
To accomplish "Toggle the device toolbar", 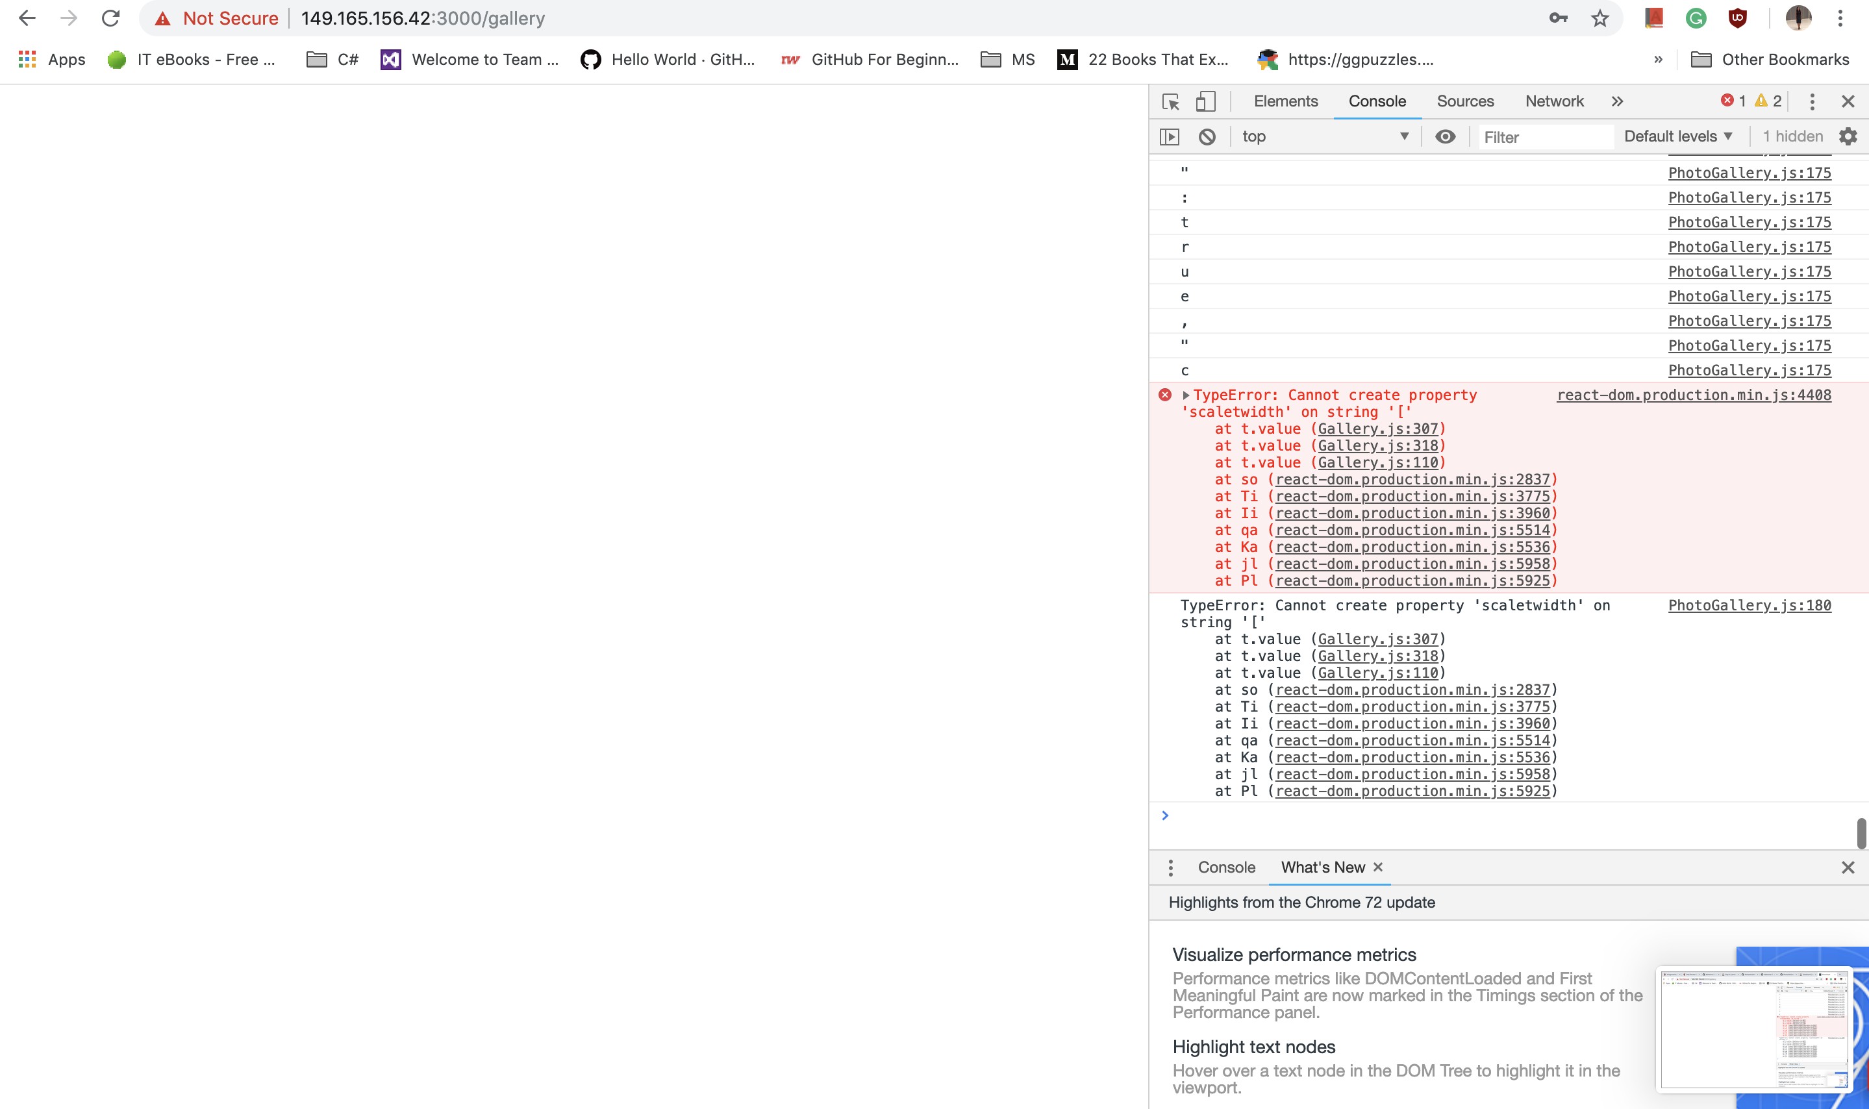I will coord(1205,101).
